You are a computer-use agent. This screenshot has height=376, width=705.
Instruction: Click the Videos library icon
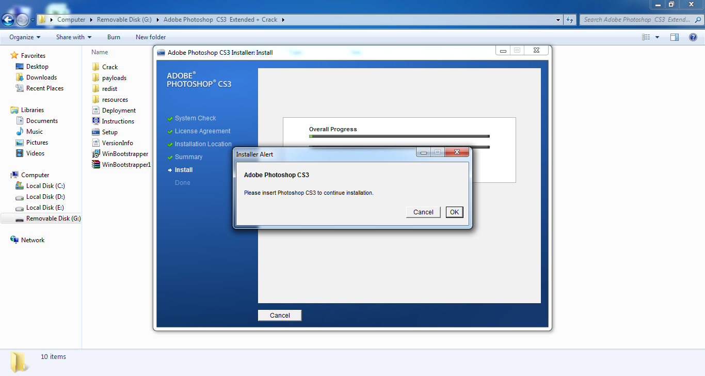coord(20,153)
